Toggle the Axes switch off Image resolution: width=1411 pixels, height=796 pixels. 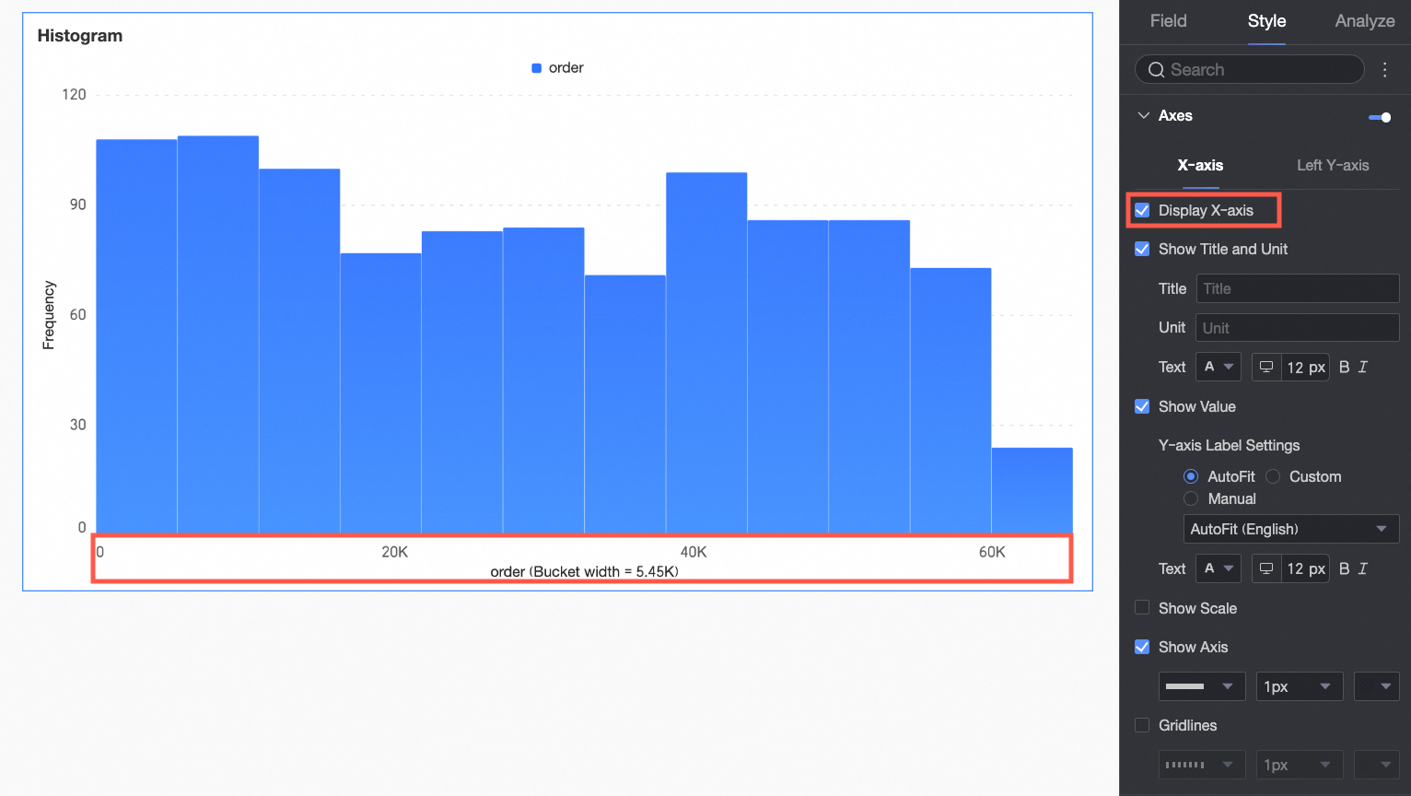[1380, 117]
